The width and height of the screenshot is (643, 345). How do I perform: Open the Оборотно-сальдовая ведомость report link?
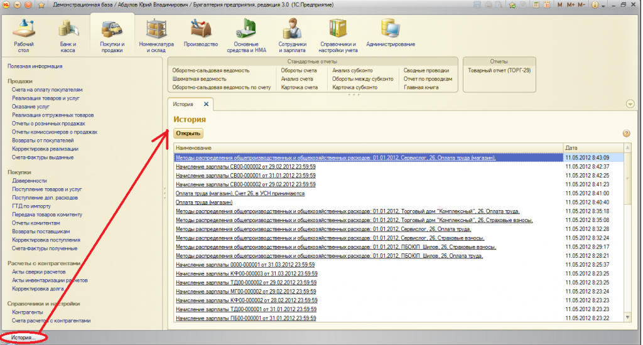click(210, 70)
